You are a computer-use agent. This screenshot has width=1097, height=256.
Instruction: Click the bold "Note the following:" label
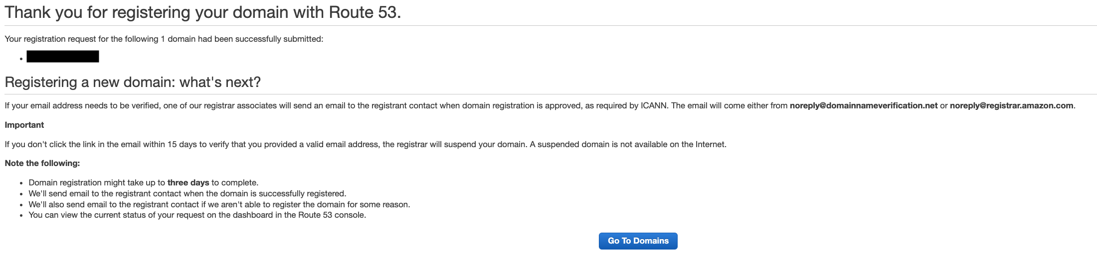point(42,163)
